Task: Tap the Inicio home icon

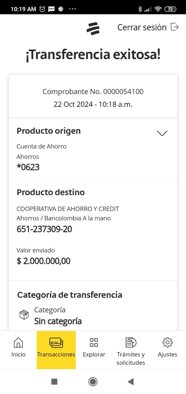Action: pyautogui.click(x=18, y=342)
